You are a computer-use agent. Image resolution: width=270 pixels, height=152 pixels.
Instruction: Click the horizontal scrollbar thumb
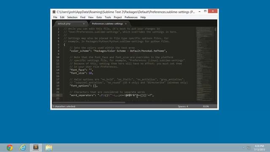[89, 103]
